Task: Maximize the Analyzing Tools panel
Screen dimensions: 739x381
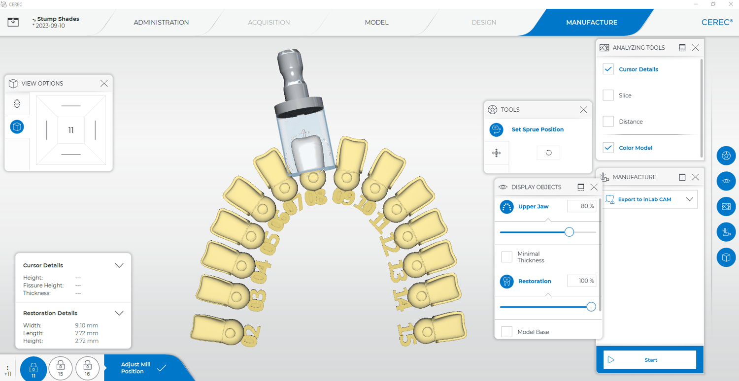Action: pyautogui.click(x=682, y=48)
